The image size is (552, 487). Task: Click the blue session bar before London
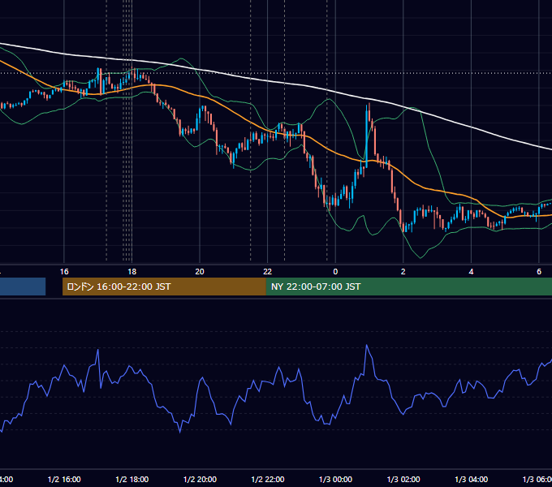tap(23, 287)
